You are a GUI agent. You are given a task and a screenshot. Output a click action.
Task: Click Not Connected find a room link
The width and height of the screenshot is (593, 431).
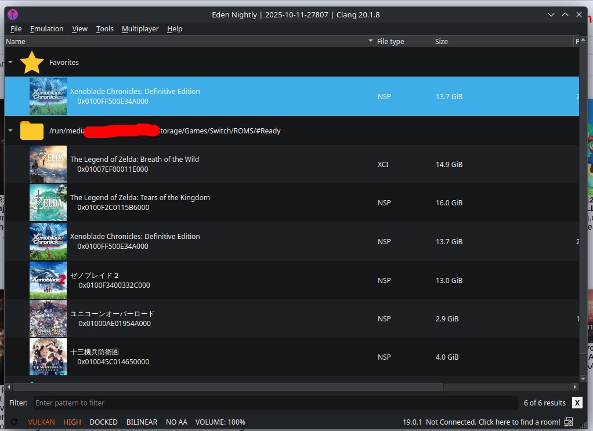click(493, 422)
